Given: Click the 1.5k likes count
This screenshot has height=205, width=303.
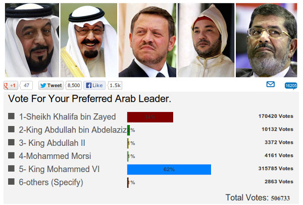Looking at the screenshot, I should 115,86.
